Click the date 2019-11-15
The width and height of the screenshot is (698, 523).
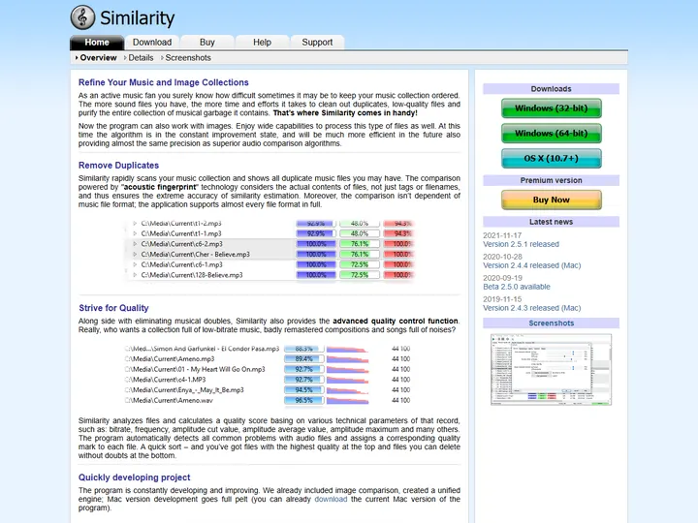click(x=502, y=299)
